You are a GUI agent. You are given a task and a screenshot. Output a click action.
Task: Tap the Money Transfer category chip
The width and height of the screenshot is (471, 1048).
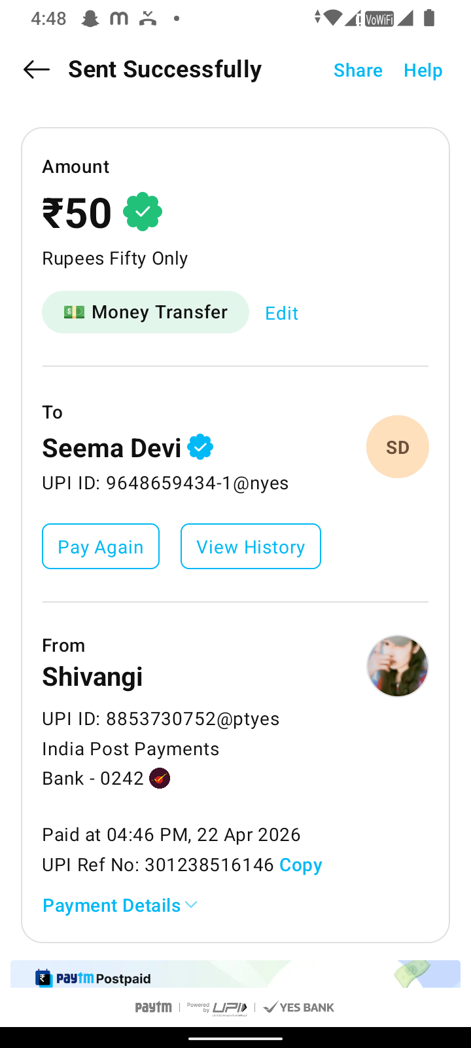(145, 312)
